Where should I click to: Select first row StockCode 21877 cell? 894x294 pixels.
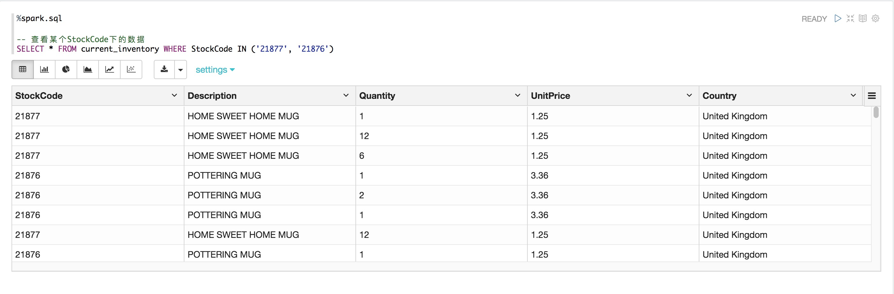98,116
